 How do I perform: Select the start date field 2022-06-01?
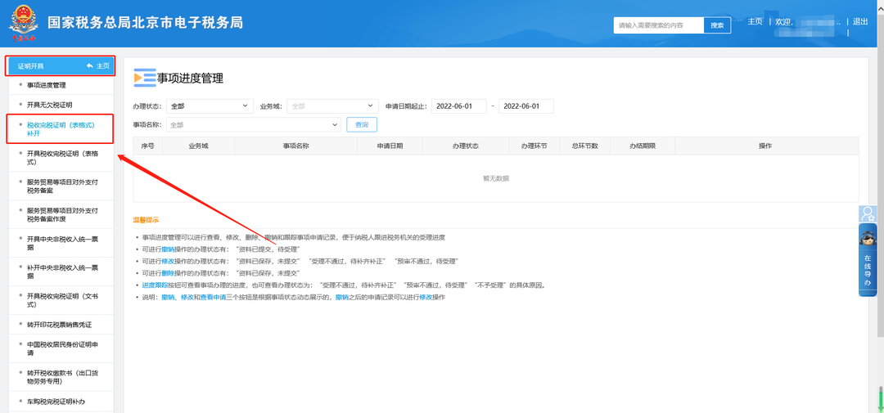[459, 106]
